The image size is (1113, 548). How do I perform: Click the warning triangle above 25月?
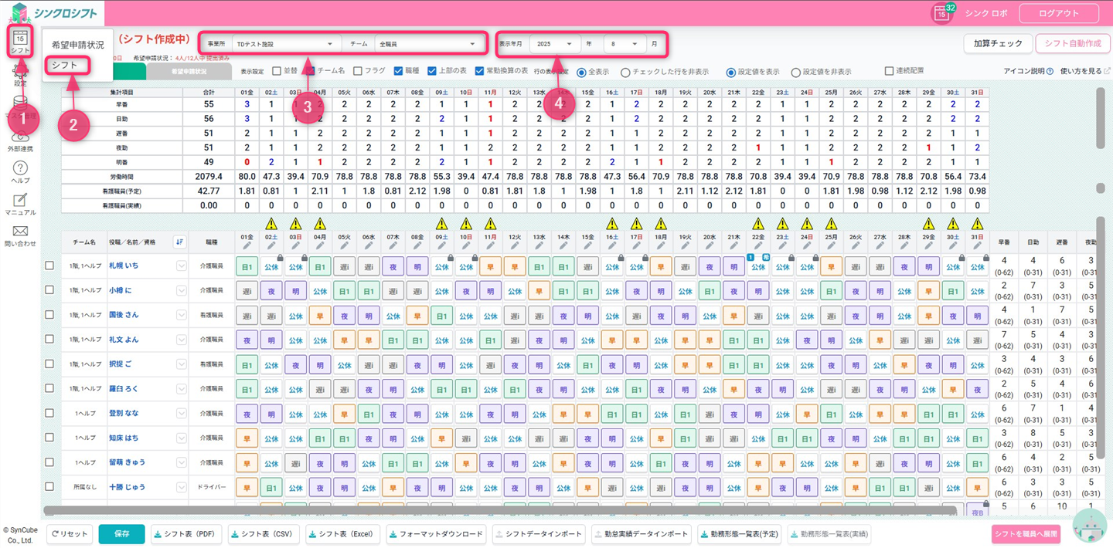pyautogui.click(x=831, y=224)
